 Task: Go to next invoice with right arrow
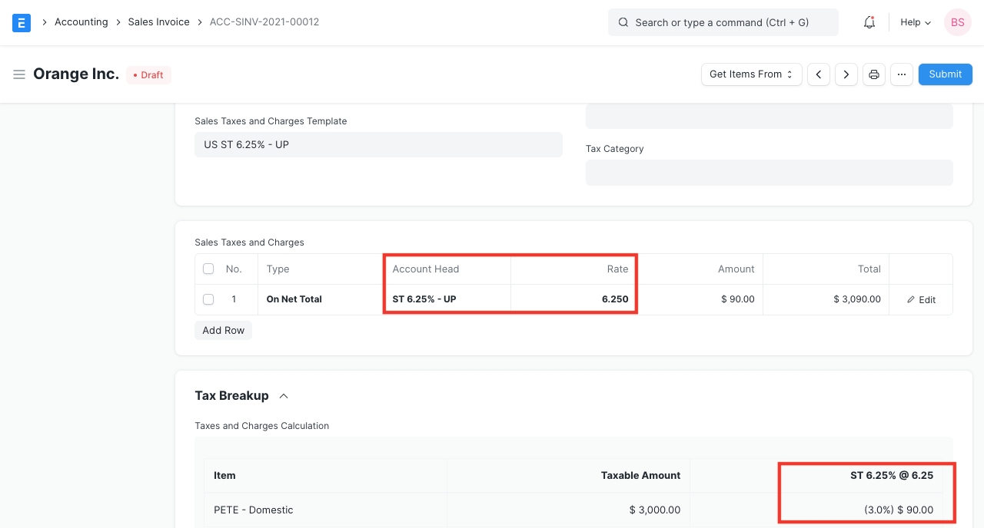coord(846,74)
